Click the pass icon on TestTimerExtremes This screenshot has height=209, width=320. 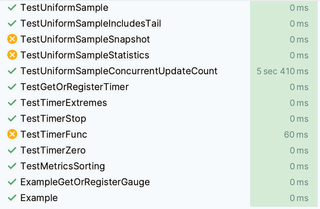(12, 103)
